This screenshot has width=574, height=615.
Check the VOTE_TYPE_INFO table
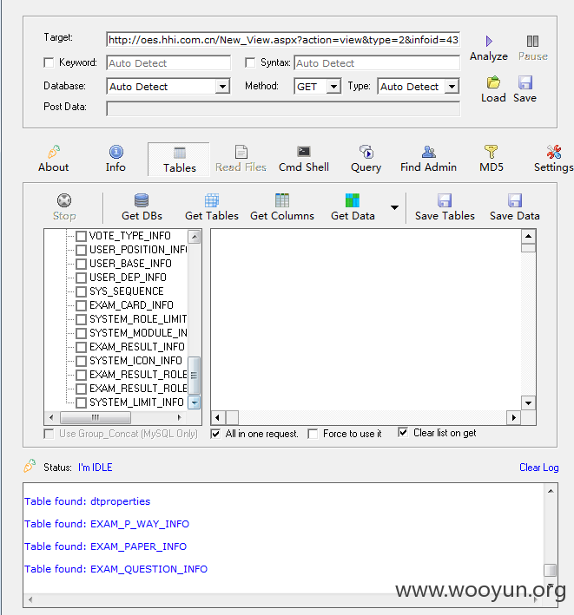tap(81, 236)
